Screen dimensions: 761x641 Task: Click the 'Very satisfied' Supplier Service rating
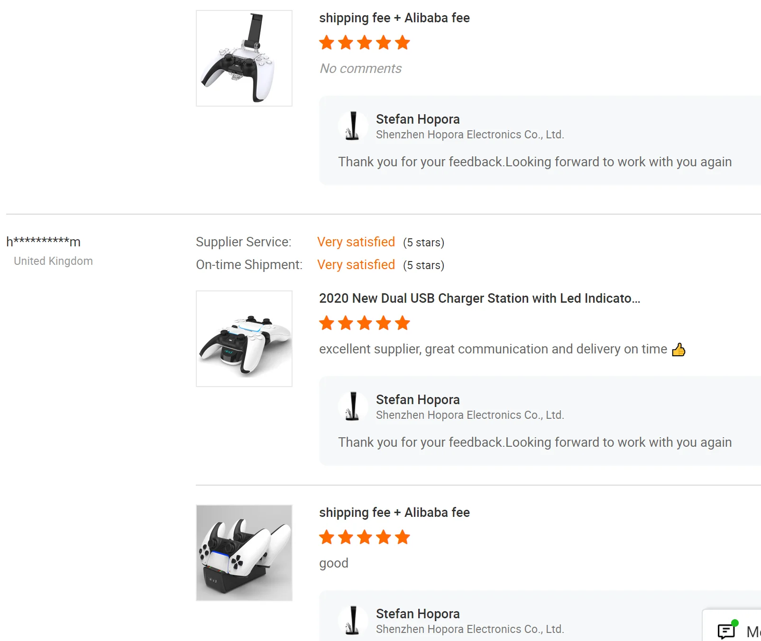[356, 242]
